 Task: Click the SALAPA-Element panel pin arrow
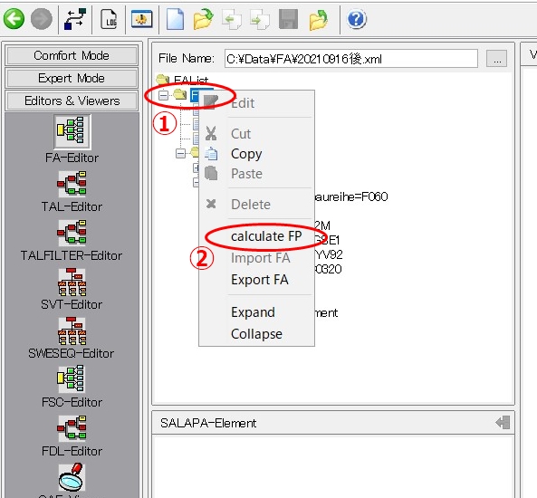point(503,423)
